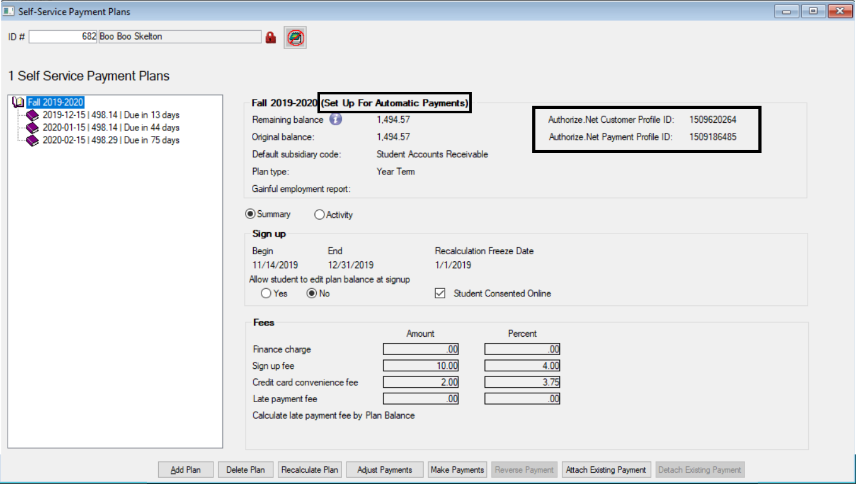
Task: Click the ID number input field
Action: (63, 37)
